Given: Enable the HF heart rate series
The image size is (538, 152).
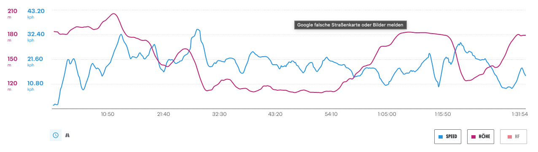Looking at the screenshot, I should 514,136.
